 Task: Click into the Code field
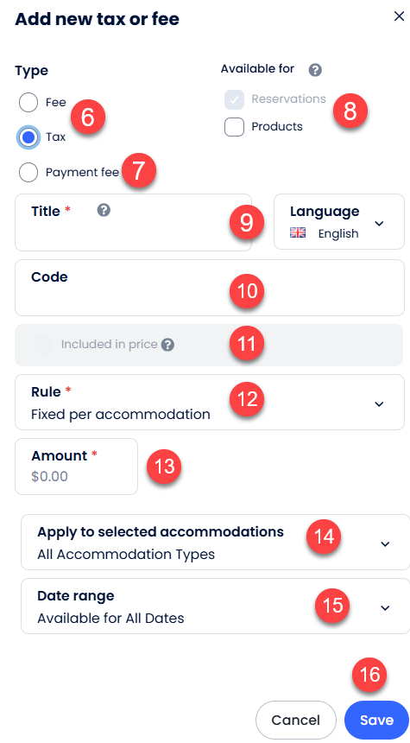(x=210, y=288)
